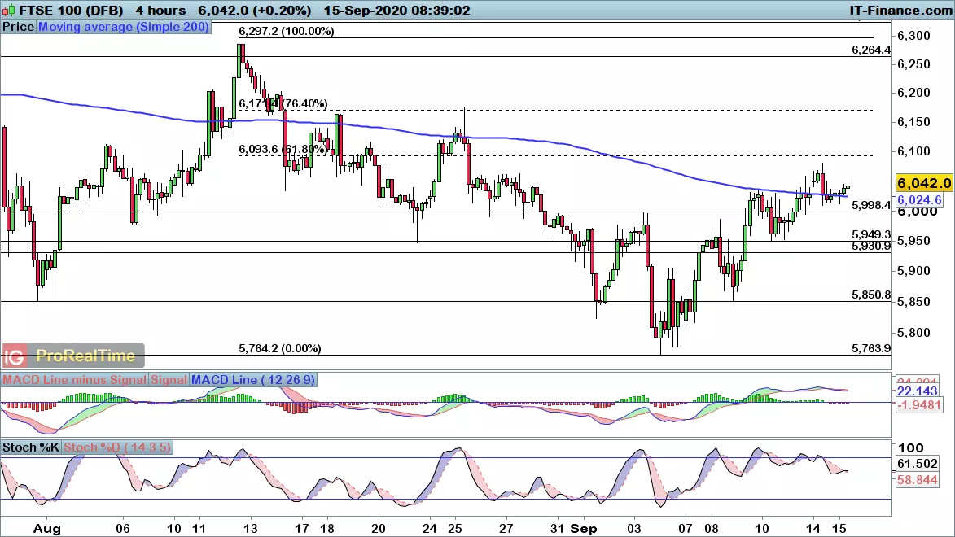Toggle the Moving average (Simple 200) label
The width and height of the screenshot is (955, 537).
pos(124,27)
